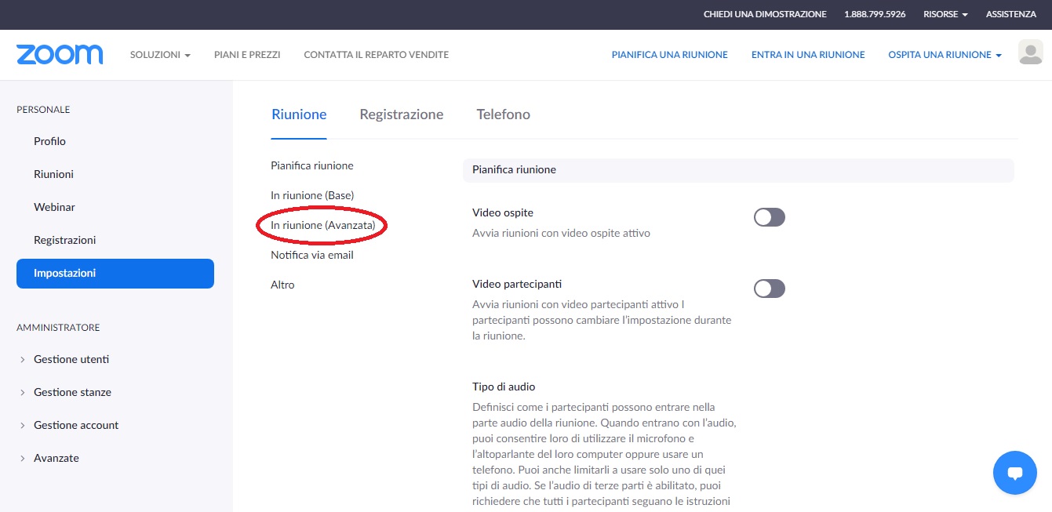1052x512 pixels.
Task: Click Pianifica una riunione link
Action: (x=669, y=55)
